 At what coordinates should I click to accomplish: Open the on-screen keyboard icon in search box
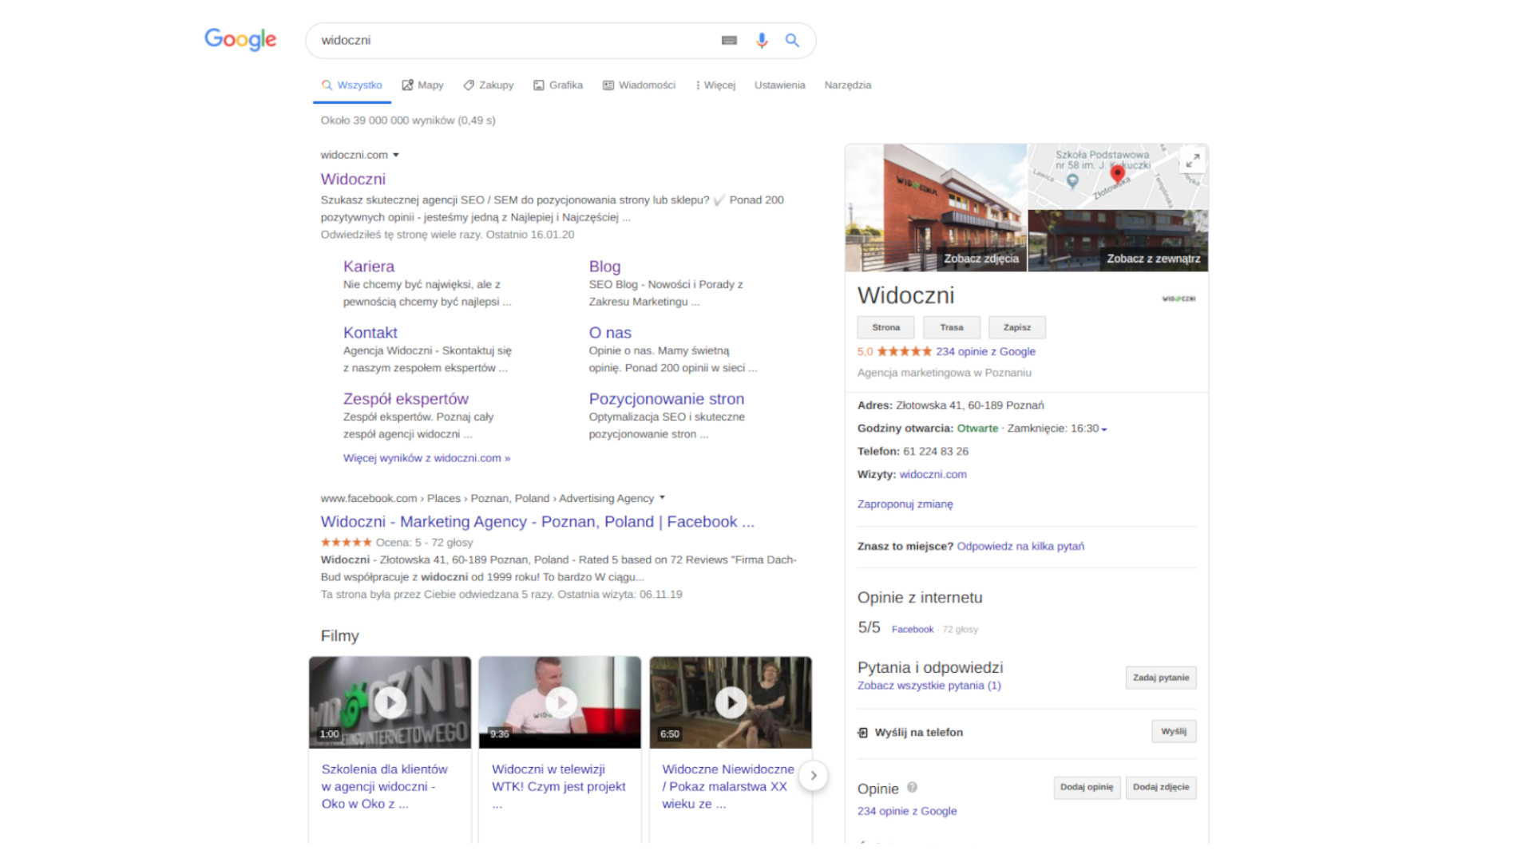(x=729, y=40)
